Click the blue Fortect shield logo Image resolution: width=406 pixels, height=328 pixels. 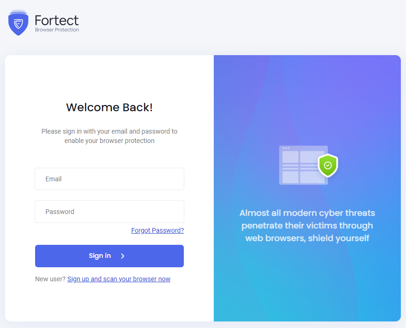18,23
